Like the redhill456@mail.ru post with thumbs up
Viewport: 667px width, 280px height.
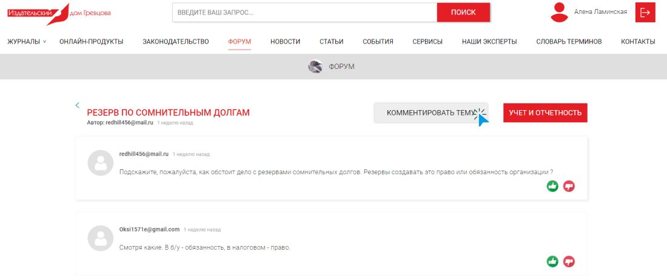coord(552,186)
